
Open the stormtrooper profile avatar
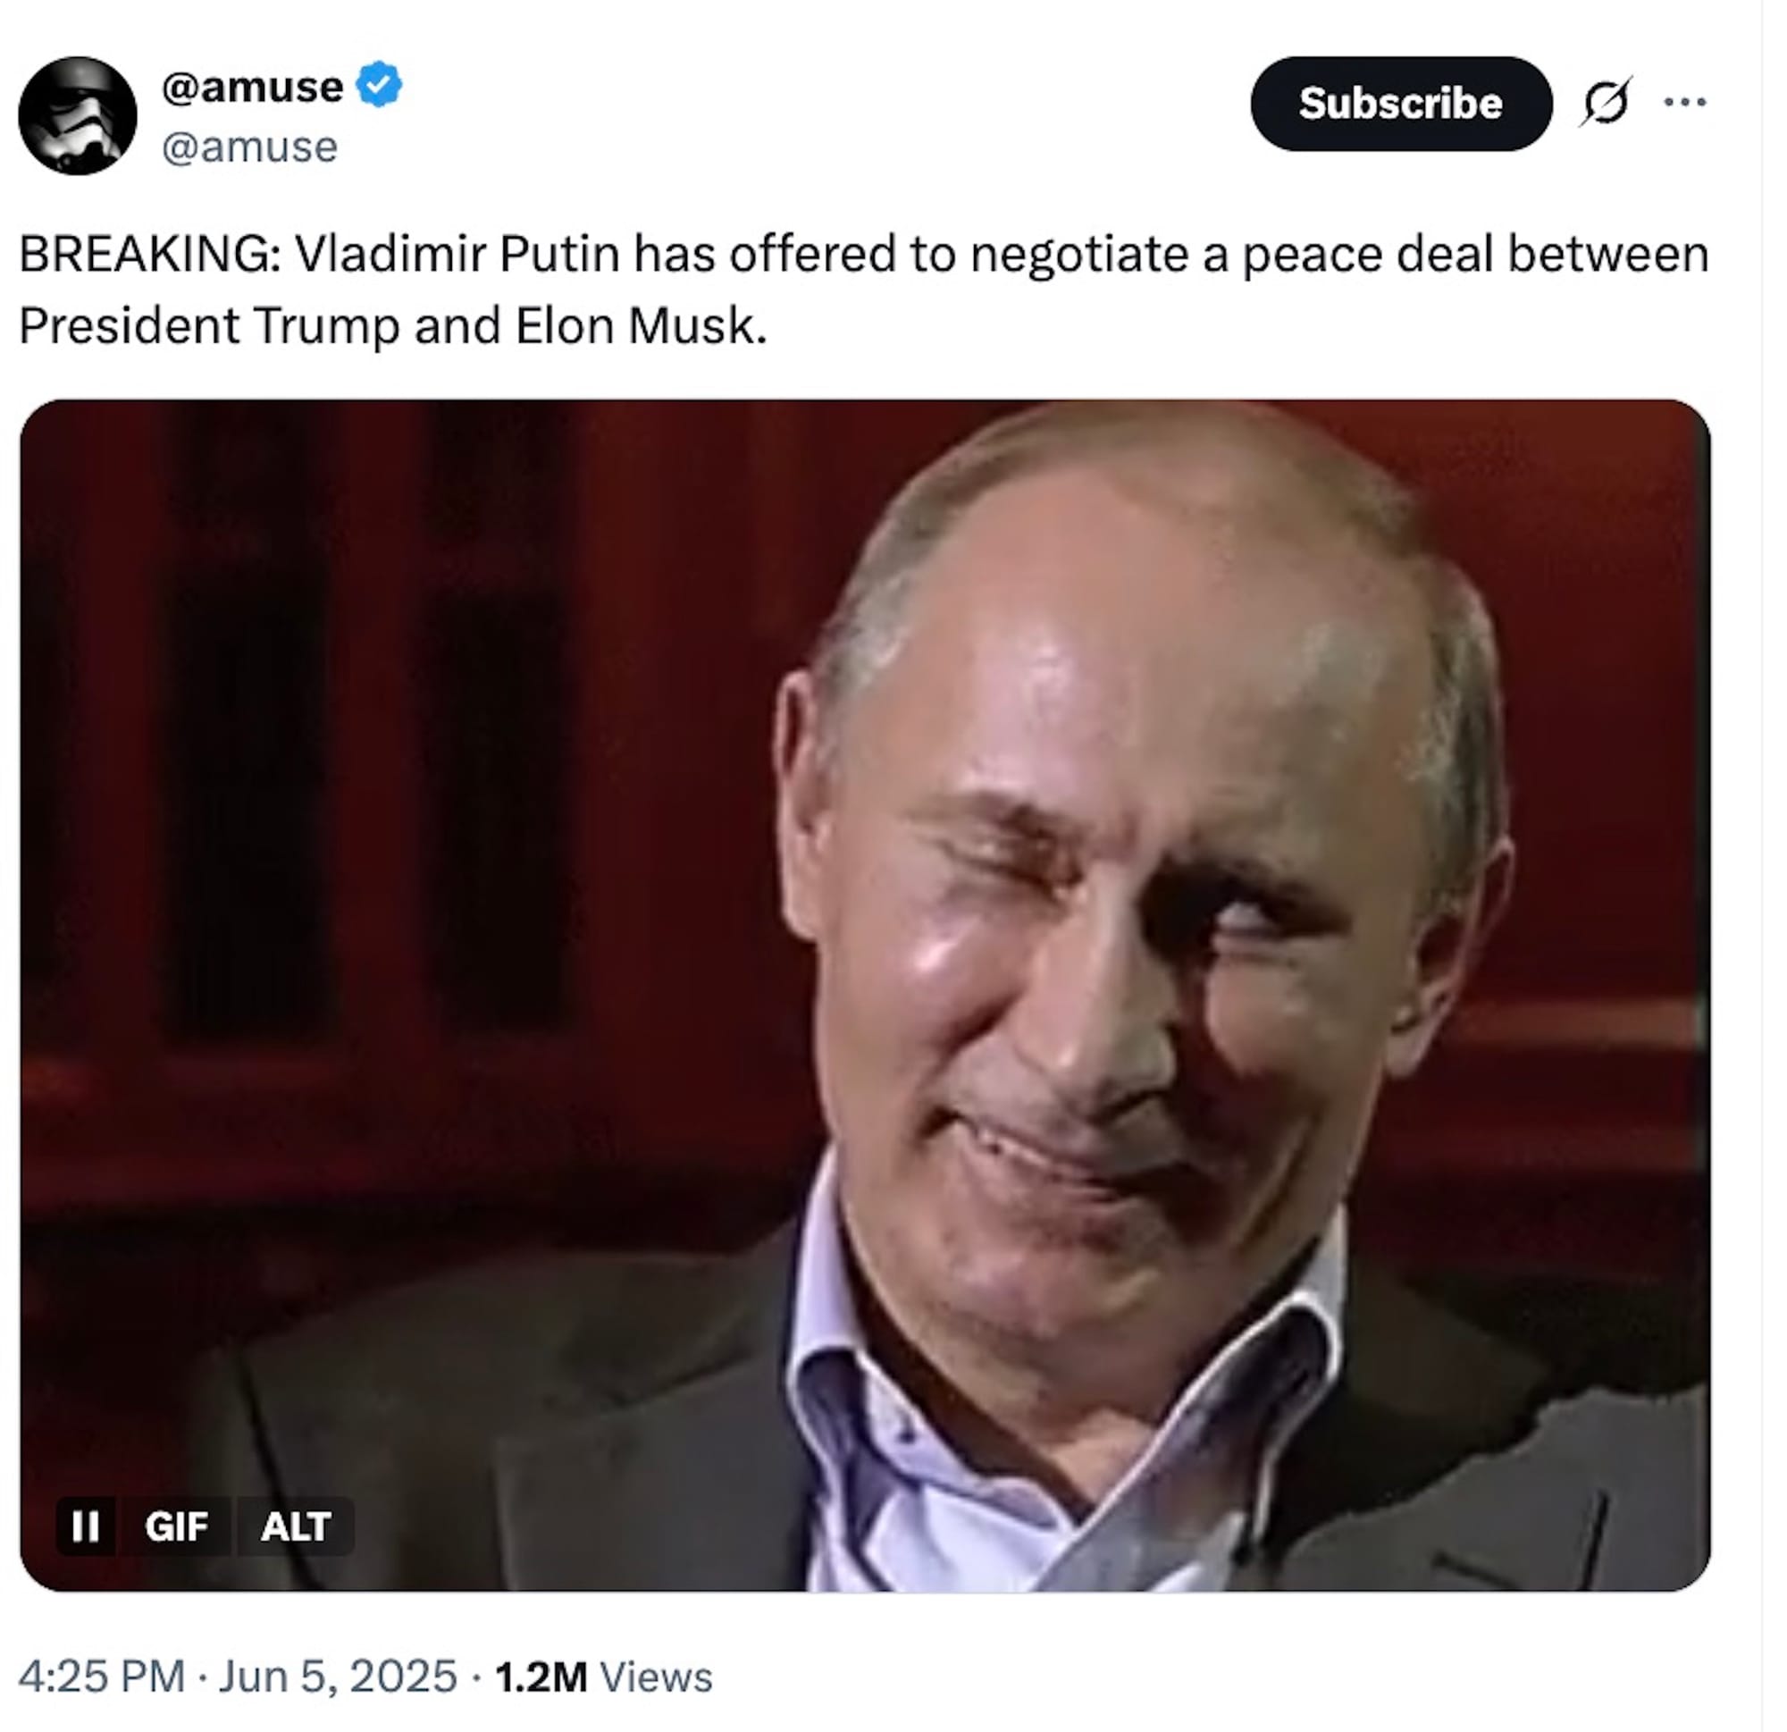click(78, 116)
